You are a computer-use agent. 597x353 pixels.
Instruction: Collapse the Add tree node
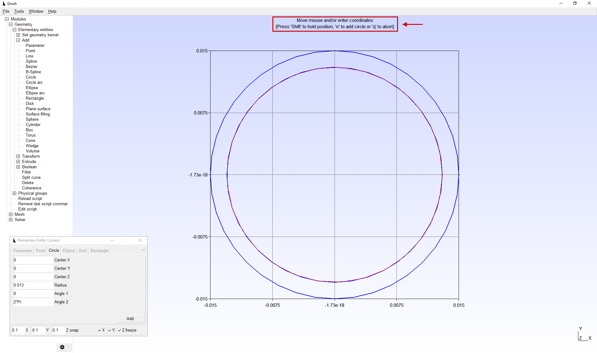pos(18,40)
